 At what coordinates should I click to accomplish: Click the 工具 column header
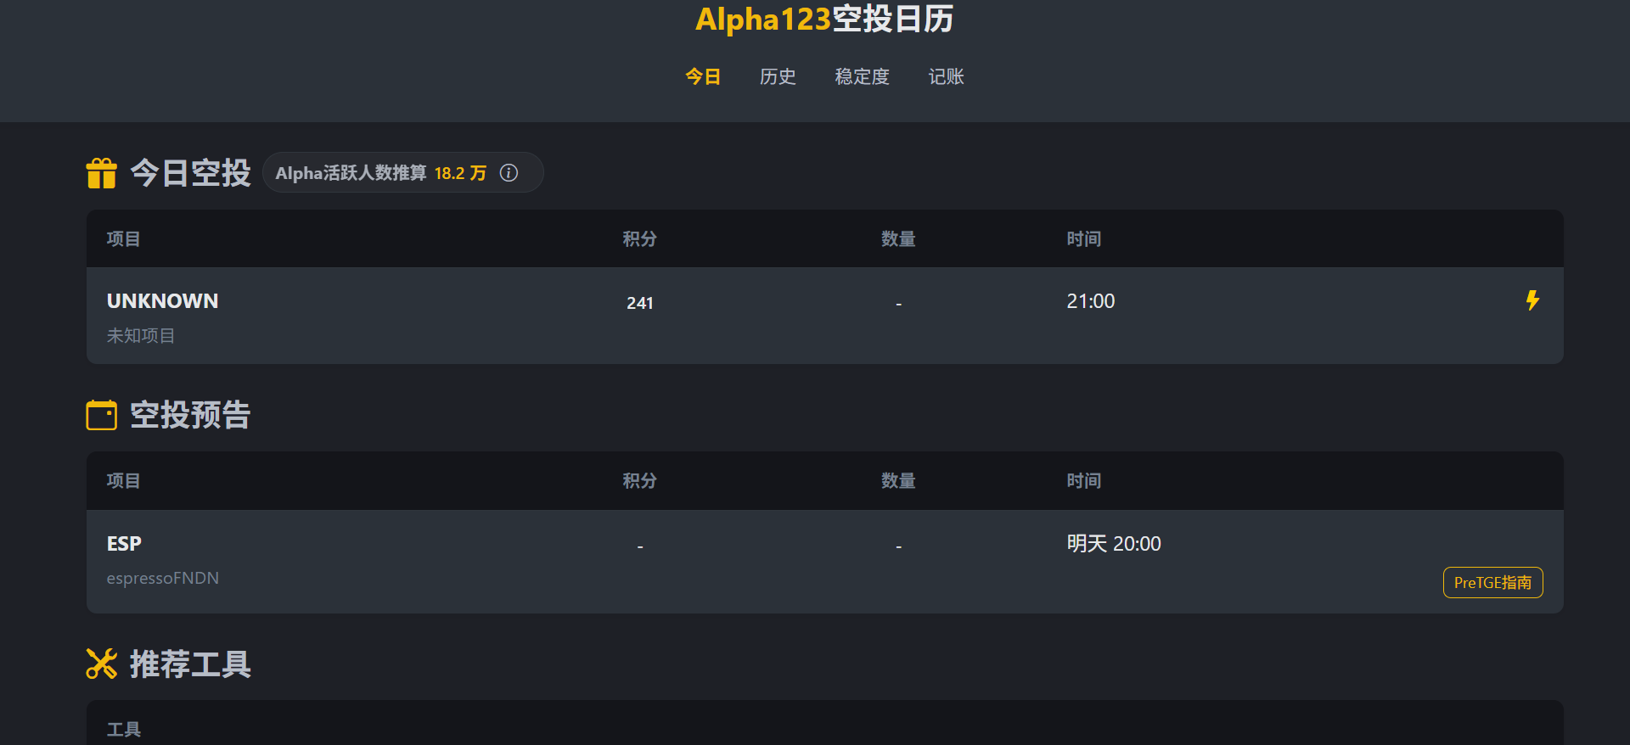point(124,729)
